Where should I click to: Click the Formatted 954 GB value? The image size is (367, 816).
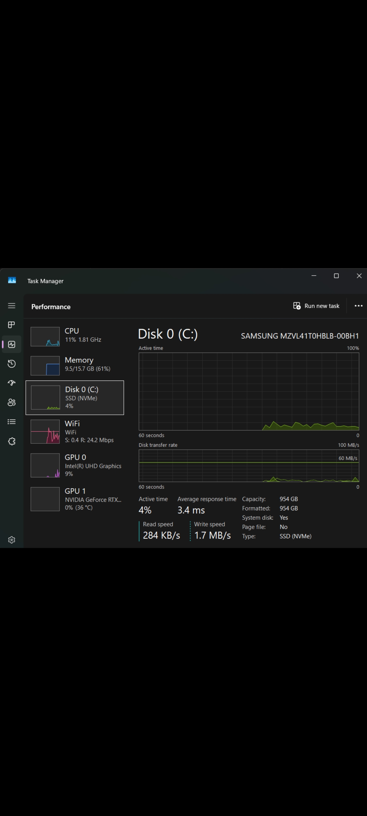point(289,508)
